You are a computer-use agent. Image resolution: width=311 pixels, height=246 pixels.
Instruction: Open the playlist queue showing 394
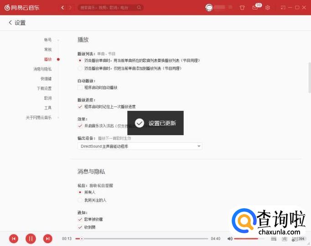pos(299,238)
